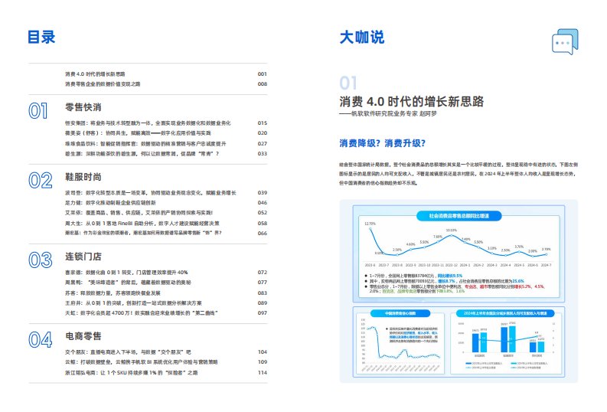Viewport: 607px width, 412px height.
Task: Jump to page number 104
Action: point(262,352)
